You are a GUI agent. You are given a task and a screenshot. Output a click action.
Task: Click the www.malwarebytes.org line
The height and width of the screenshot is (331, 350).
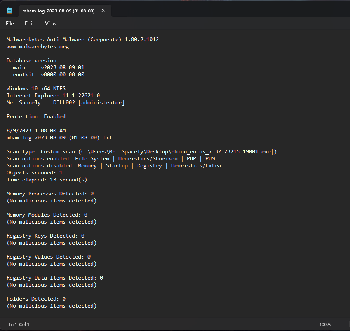[38, 47]
